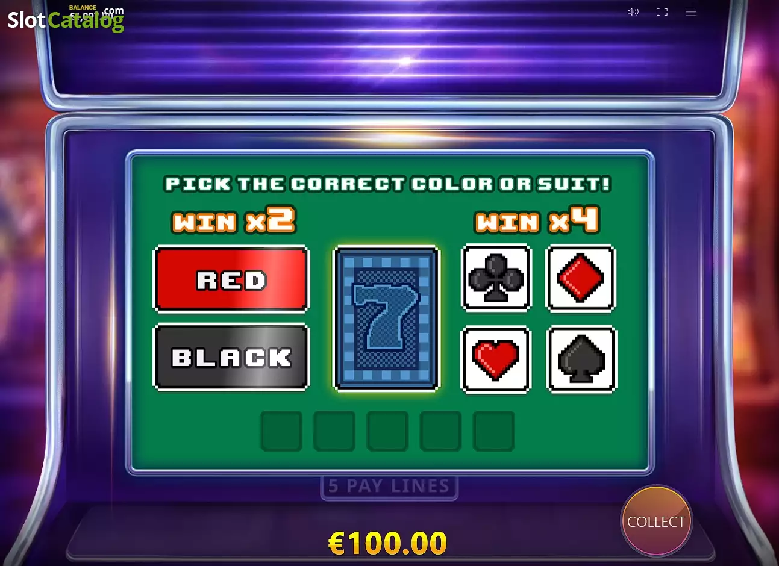Pick the clubs suit card
This screenshot has width=779, height=566.
point(496,278)
